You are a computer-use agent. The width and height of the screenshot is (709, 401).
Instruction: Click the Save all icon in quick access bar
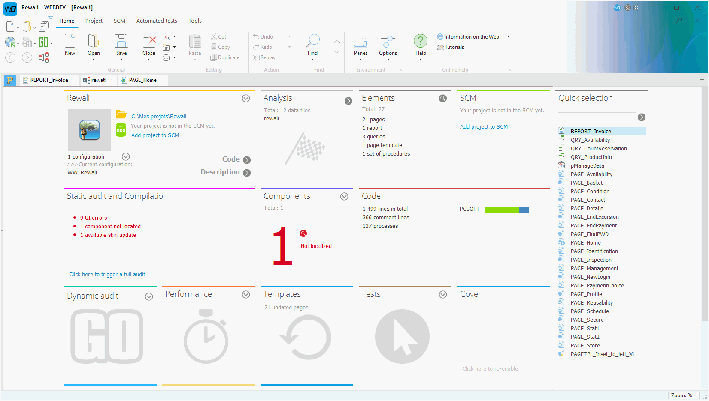click(x=44, y=27)
